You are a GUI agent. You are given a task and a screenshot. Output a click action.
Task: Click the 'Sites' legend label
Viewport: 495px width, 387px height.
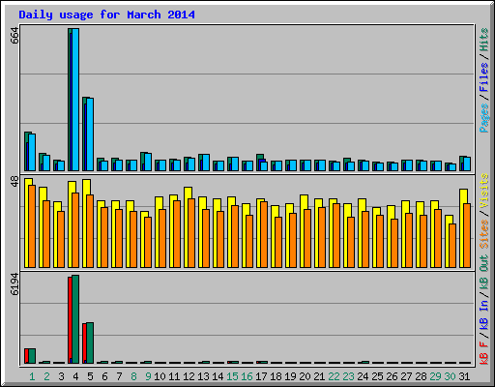pos(484,234)
